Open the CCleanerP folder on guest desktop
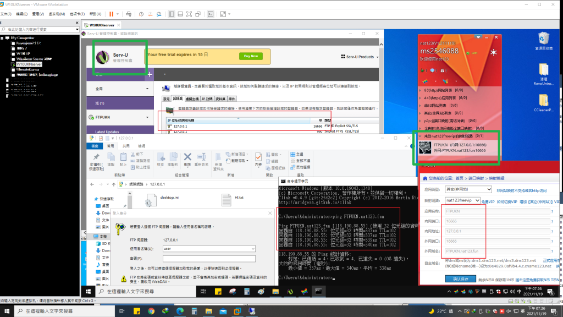 544,103
